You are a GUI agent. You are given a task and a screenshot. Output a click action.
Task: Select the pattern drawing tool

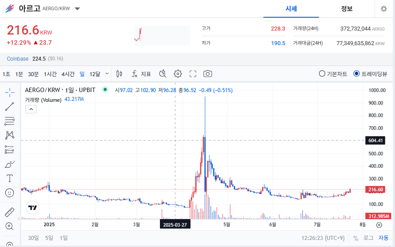(x=10, y=135)
